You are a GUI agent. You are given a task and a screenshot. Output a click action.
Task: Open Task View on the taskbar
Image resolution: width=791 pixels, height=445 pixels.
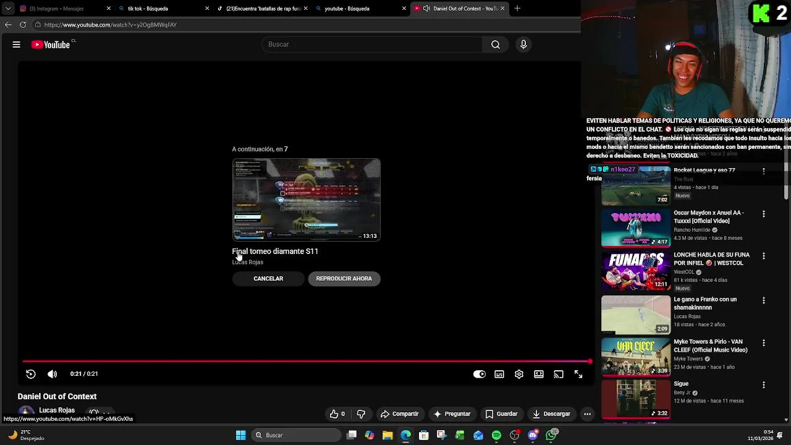point(352,436)
